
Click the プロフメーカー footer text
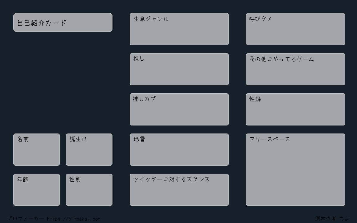pos(26,219)
